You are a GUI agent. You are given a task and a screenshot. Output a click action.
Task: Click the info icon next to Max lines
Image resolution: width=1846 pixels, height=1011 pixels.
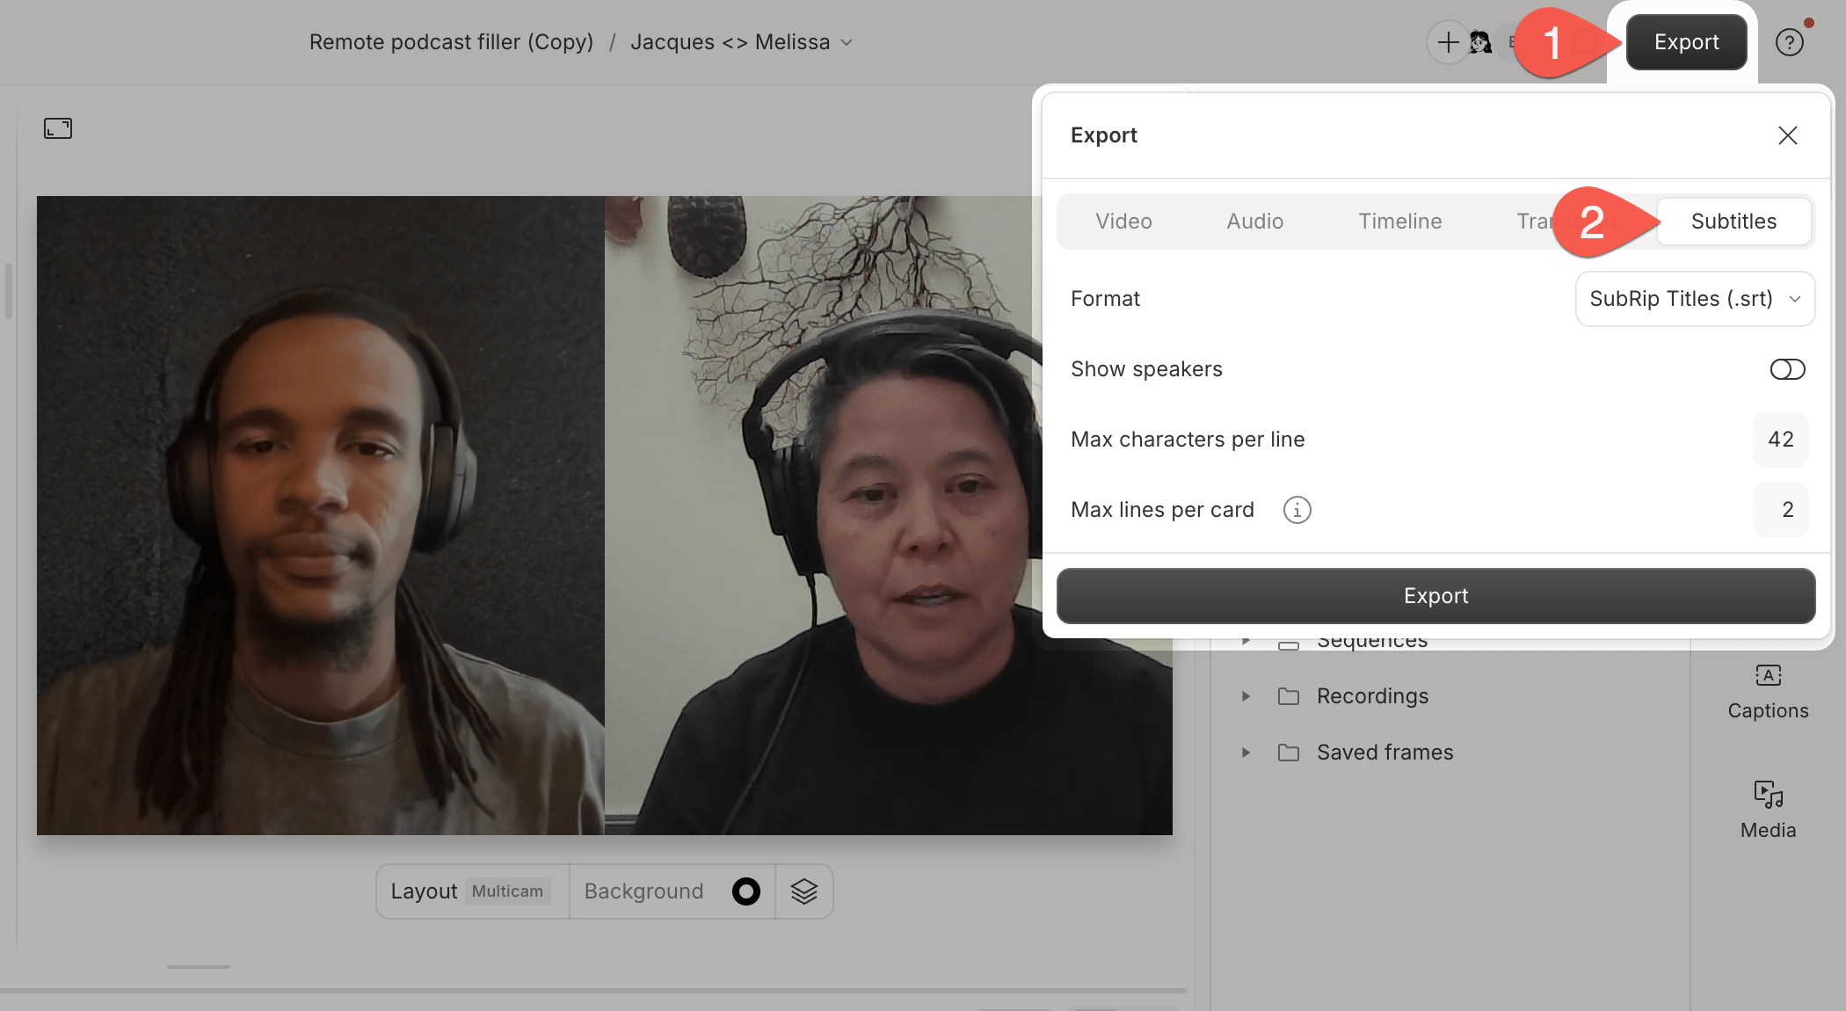[x=1297, y=510]
